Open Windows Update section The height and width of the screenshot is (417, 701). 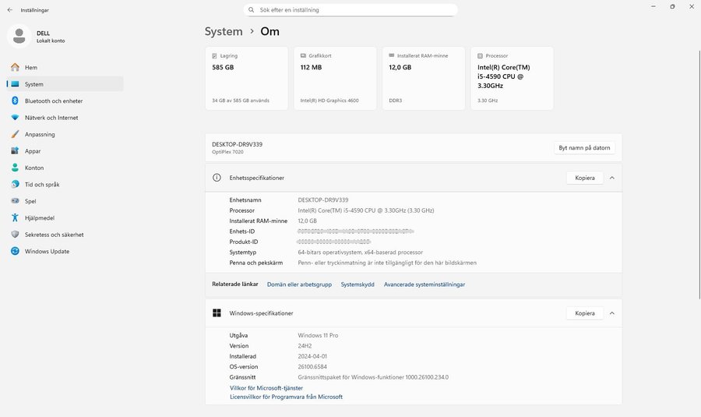[x=47, y=252]
